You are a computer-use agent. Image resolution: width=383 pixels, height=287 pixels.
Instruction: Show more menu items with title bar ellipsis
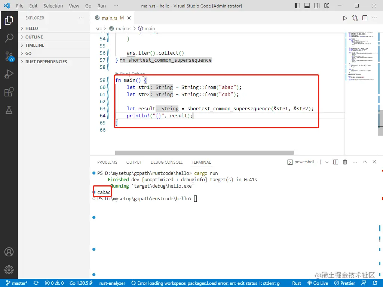coord(116,6)
